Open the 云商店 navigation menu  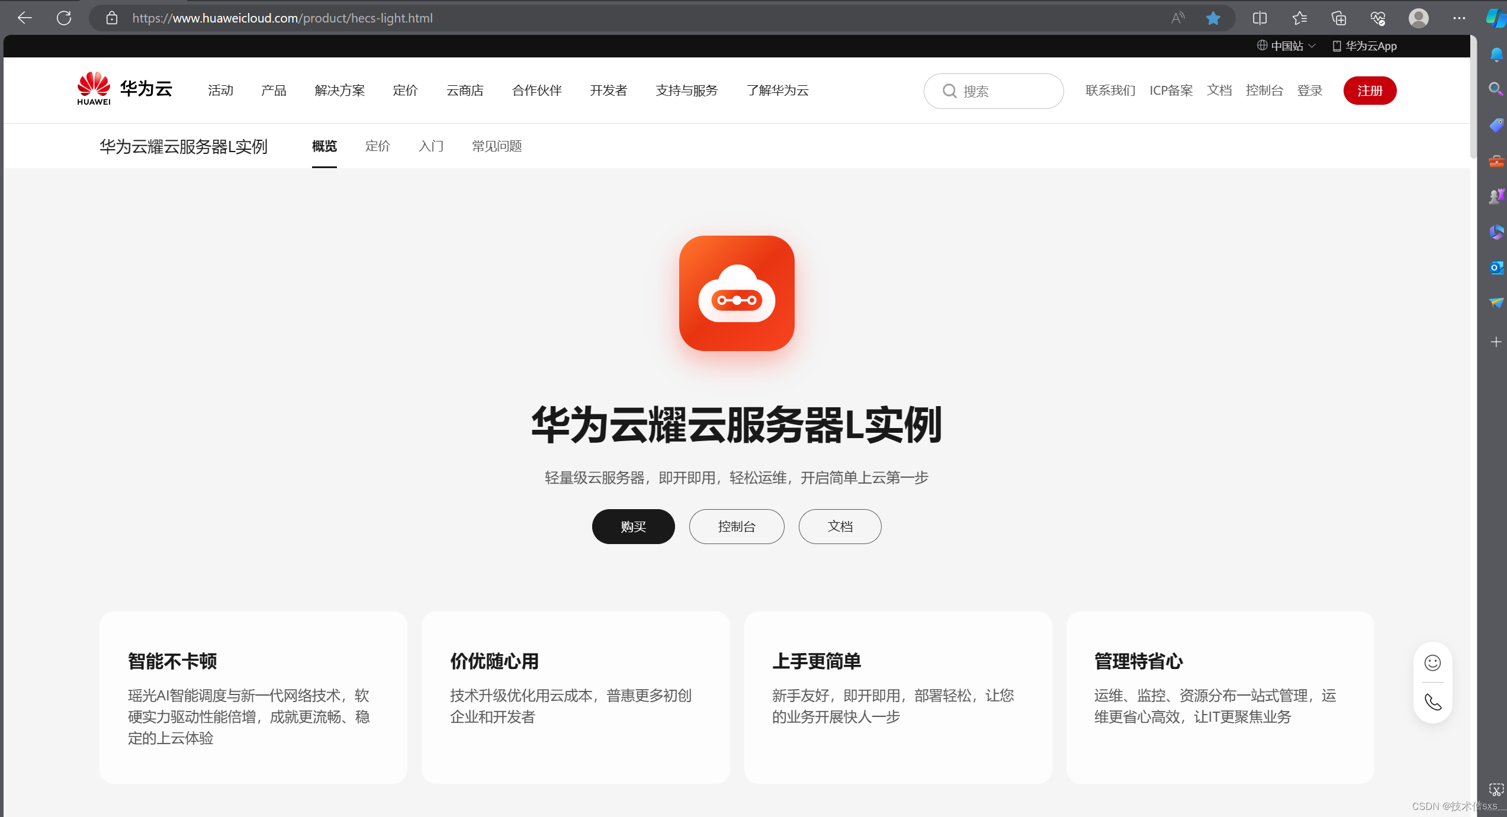point(465,90)
